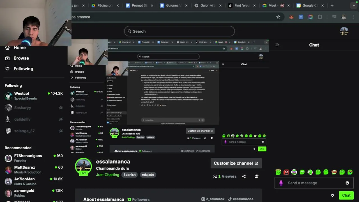Open the MetaMask fox extension

[x=291, y=17]
